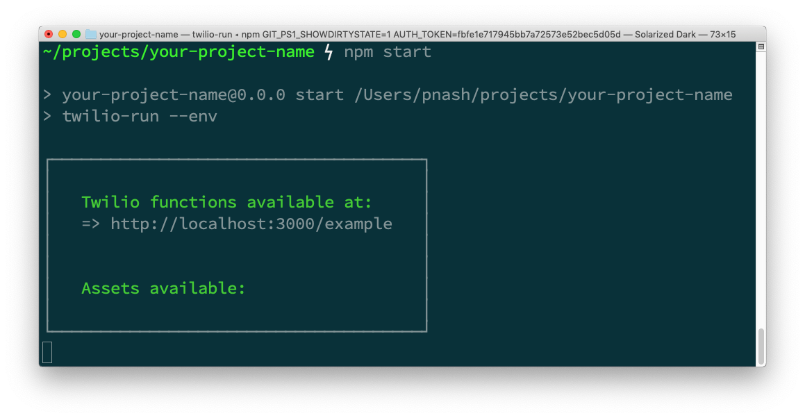
Task: Zoom the window with the green button
Action: pos(76,35)
